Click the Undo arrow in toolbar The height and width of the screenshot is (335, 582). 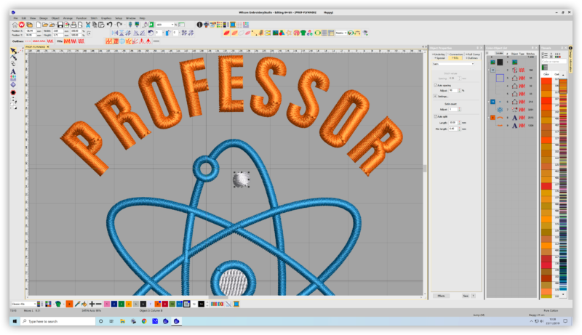click(109, 24)
